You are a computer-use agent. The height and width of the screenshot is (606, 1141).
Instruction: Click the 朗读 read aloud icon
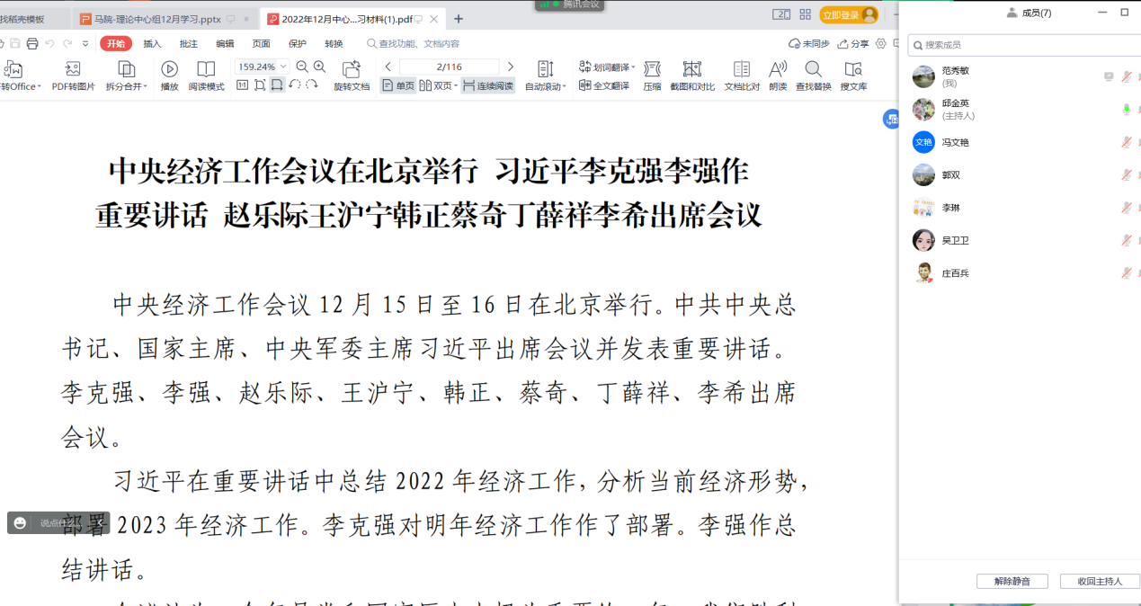778,70
